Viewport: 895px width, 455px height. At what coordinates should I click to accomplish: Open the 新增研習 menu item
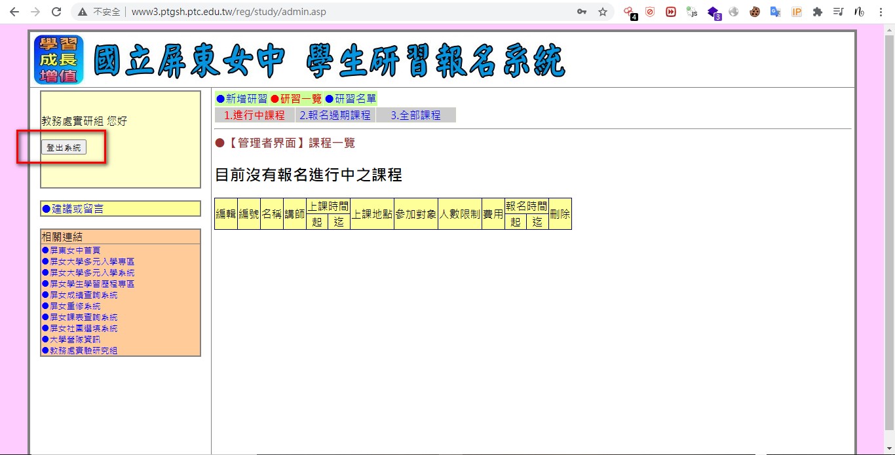(x=242, y=99)
